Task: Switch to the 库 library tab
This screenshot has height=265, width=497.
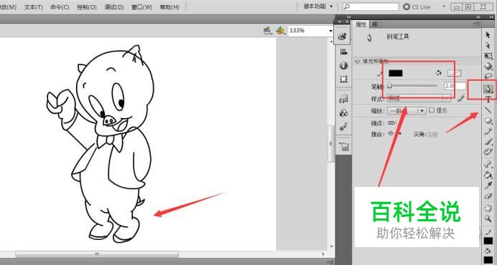Action: click(x=375, y=24)
